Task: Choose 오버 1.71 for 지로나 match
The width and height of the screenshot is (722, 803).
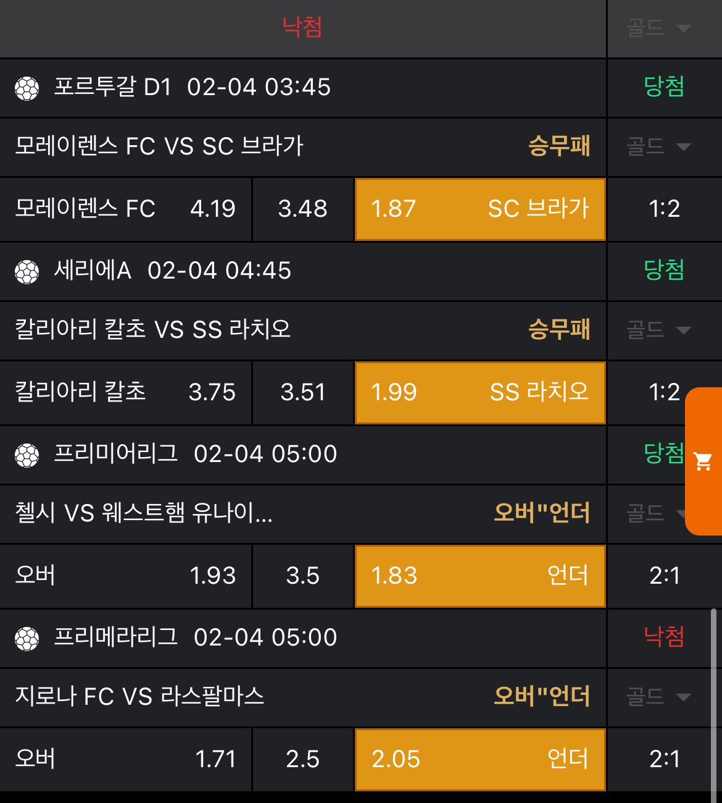Action: click(126, 760)
